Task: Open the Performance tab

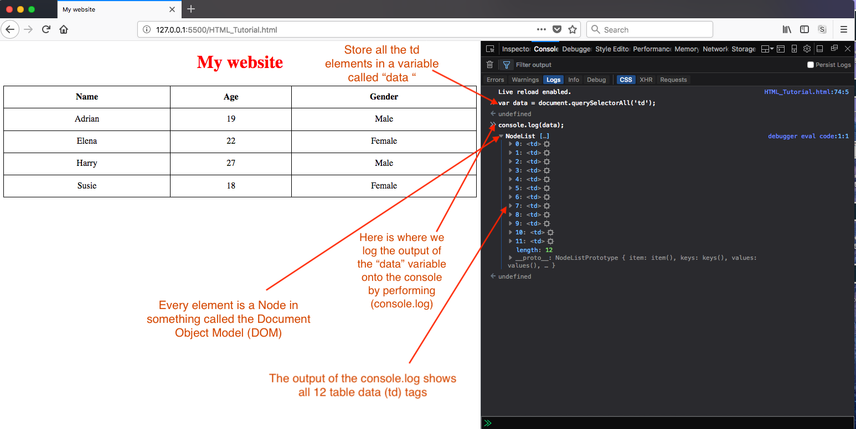Action: click(x=652, y=49)
